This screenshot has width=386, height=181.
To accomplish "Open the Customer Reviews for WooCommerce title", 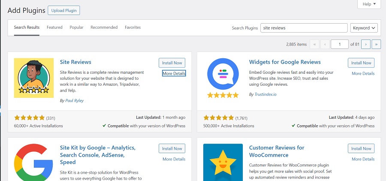I will click(277, 151).
